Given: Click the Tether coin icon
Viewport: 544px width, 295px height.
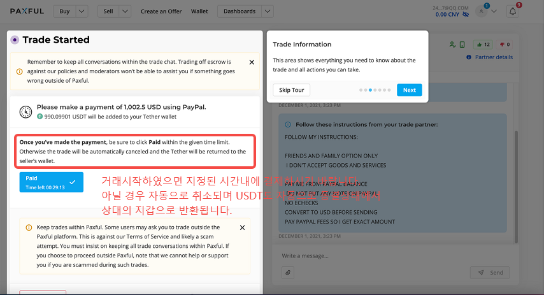Looking at the screenshot, I should click(x=40, y=117).
